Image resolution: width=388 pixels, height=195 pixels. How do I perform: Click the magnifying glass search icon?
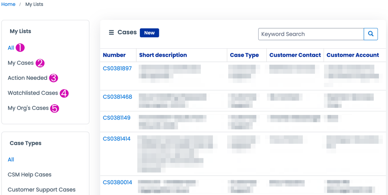(x=371, y=34)
